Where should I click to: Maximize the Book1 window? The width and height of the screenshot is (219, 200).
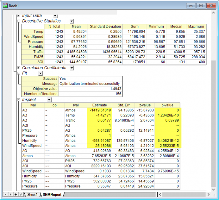pos(201,6)
